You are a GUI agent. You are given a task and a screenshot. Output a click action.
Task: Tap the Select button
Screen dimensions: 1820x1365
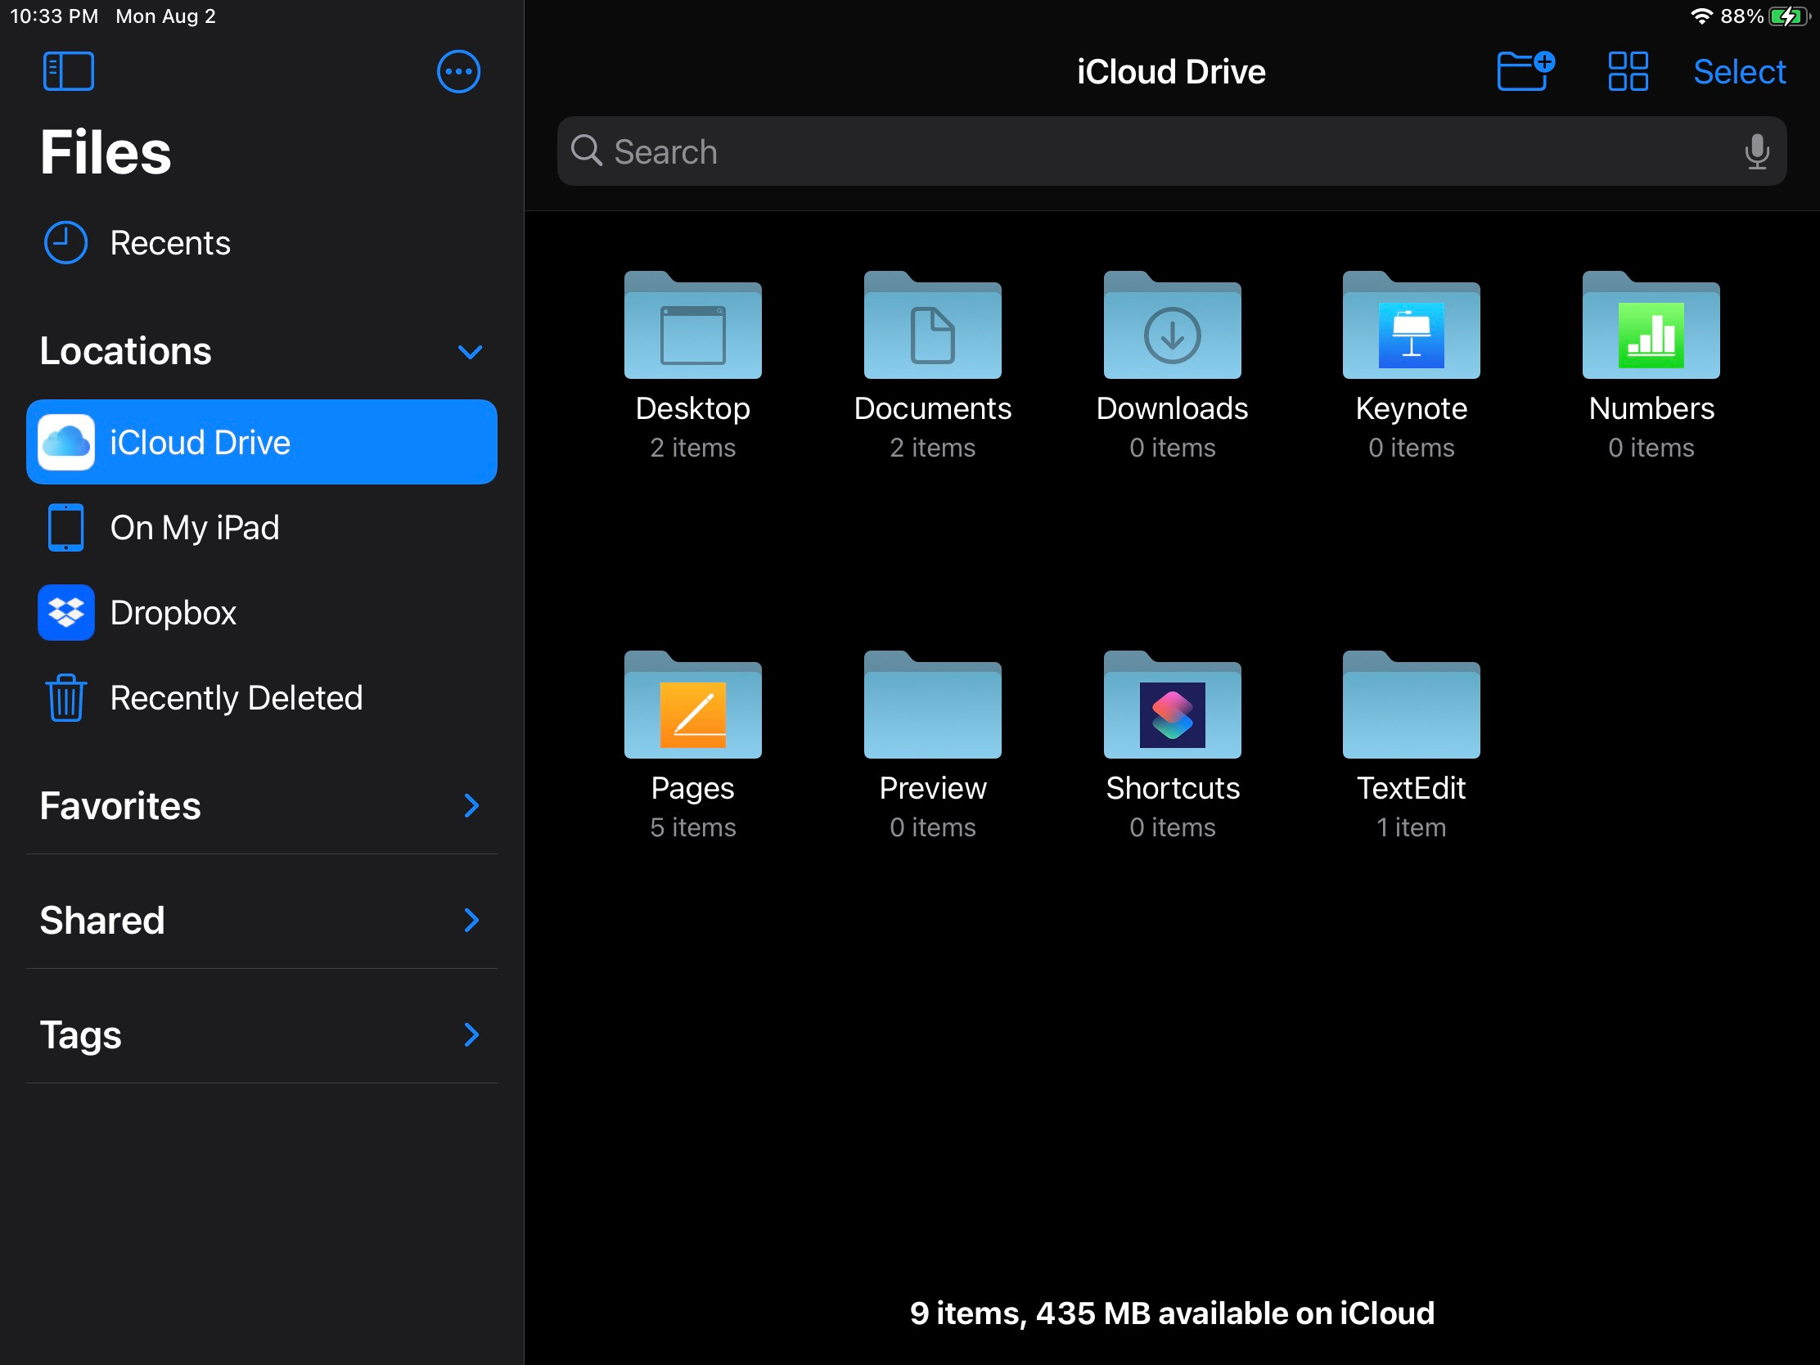1738,72
